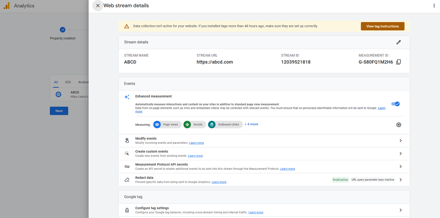Toggle Enhanced measurement switch off
This screenshot has height=218, width=440.
point(395,104)
